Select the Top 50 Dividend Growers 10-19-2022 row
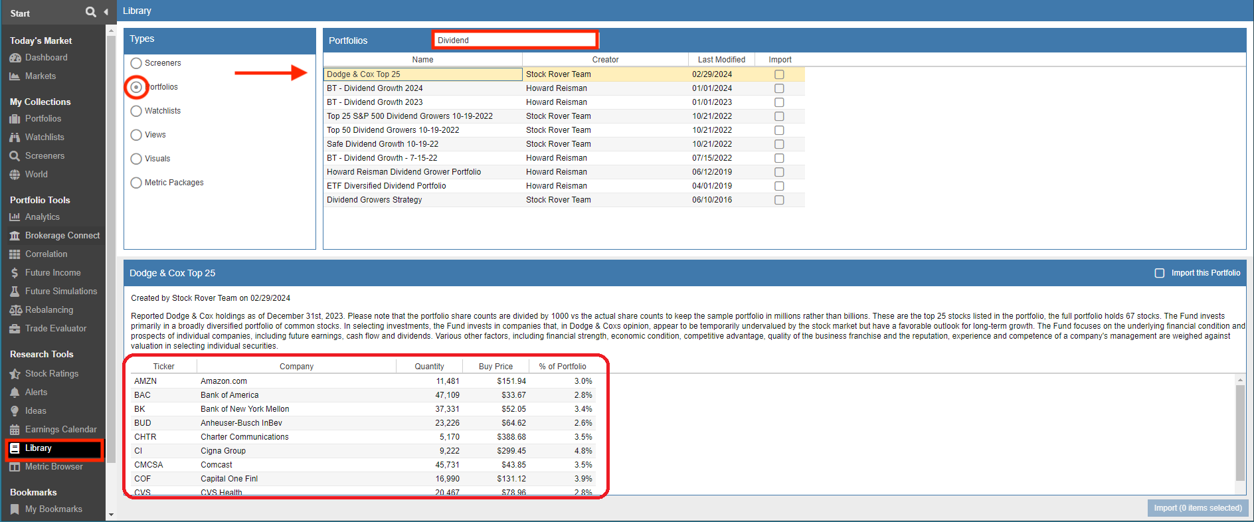Viewport: 1254px width, 522px height. click(563, 130)
